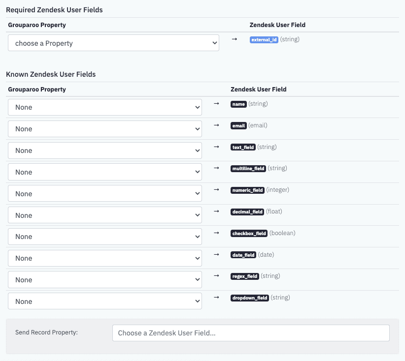
Task: Open property dropdown for date_field
Action: click(105, 258)
